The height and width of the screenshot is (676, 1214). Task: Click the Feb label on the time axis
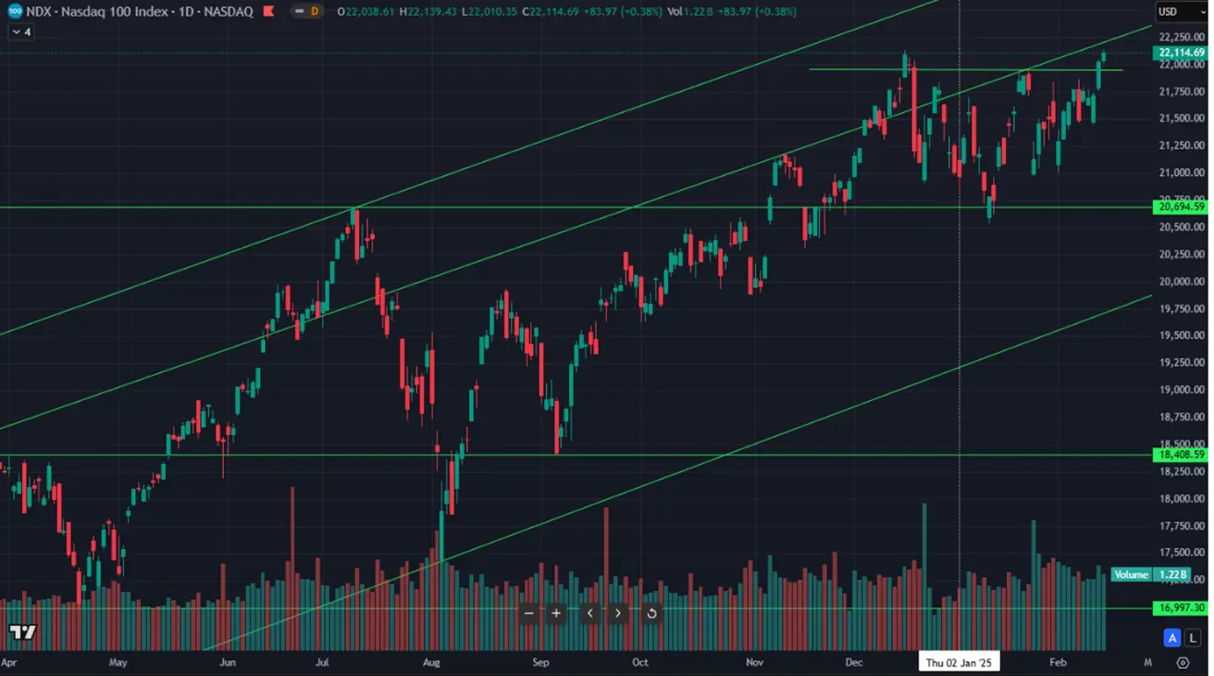pyautogui.click(x=1058, y=662)
